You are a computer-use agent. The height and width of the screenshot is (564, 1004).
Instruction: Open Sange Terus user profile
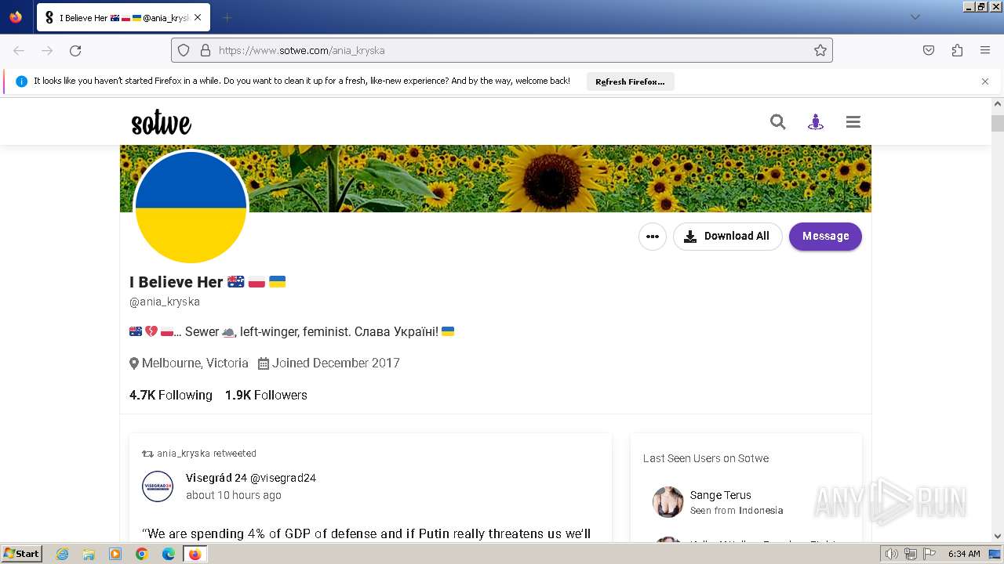721,495
